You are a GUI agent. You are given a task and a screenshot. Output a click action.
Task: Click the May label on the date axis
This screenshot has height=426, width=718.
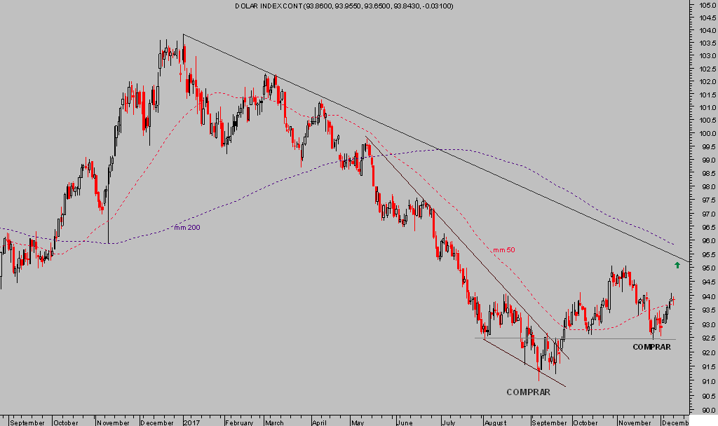coord(359,422)
